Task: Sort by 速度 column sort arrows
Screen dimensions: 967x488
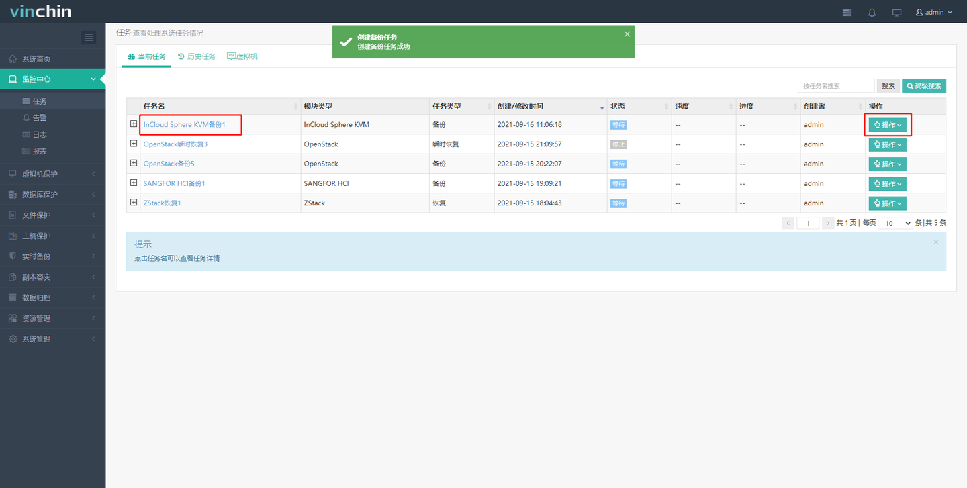Action: pyautogui.click(x=731, y=107)
